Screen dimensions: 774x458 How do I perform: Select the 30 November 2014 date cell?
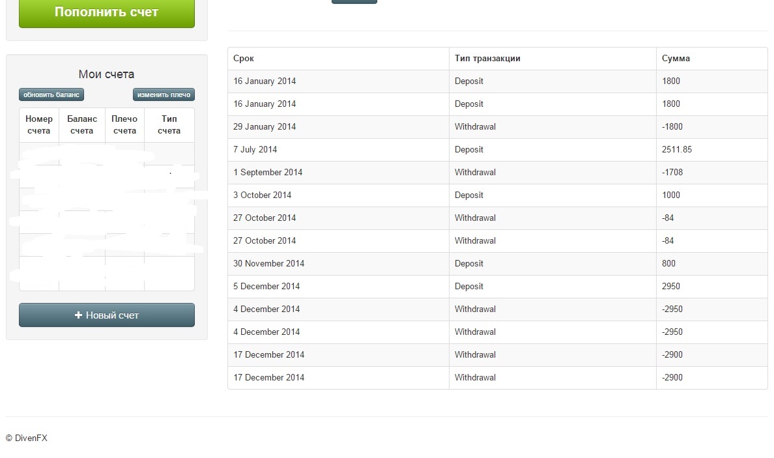[x=338, y=264]
